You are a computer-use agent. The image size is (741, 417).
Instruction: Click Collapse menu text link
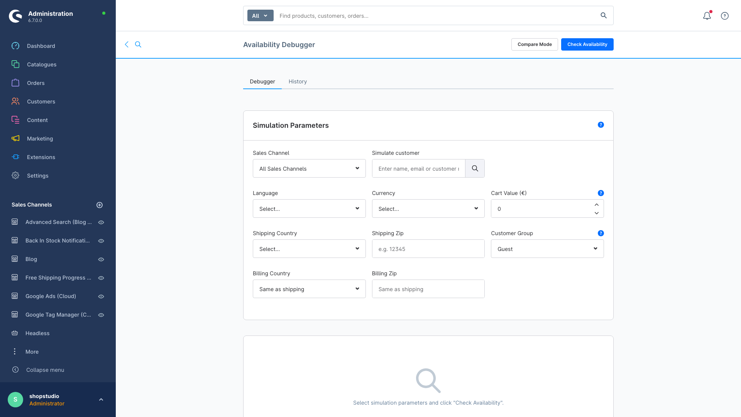(45, 370)
